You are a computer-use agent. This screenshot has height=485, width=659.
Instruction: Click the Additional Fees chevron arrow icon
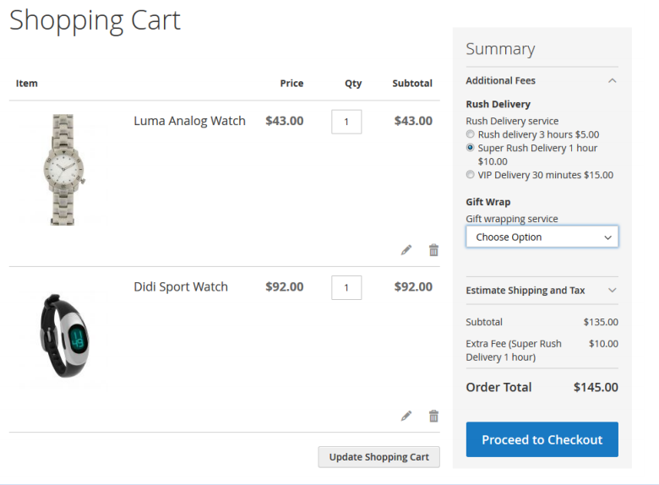[612, 81]
